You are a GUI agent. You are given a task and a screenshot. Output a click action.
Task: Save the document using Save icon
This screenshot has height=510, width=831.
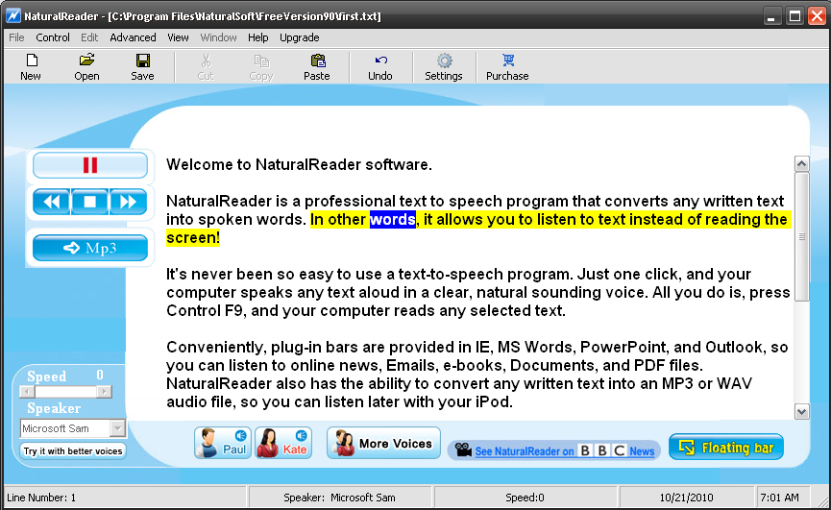(142, 67)
